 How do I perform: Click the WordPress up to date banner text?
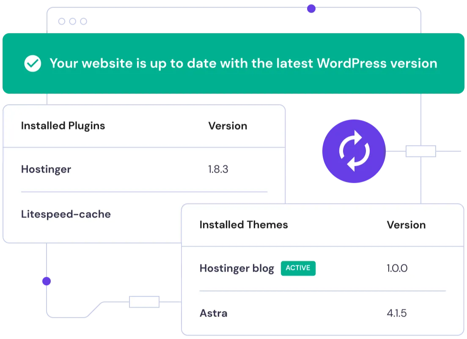(243, 63)
